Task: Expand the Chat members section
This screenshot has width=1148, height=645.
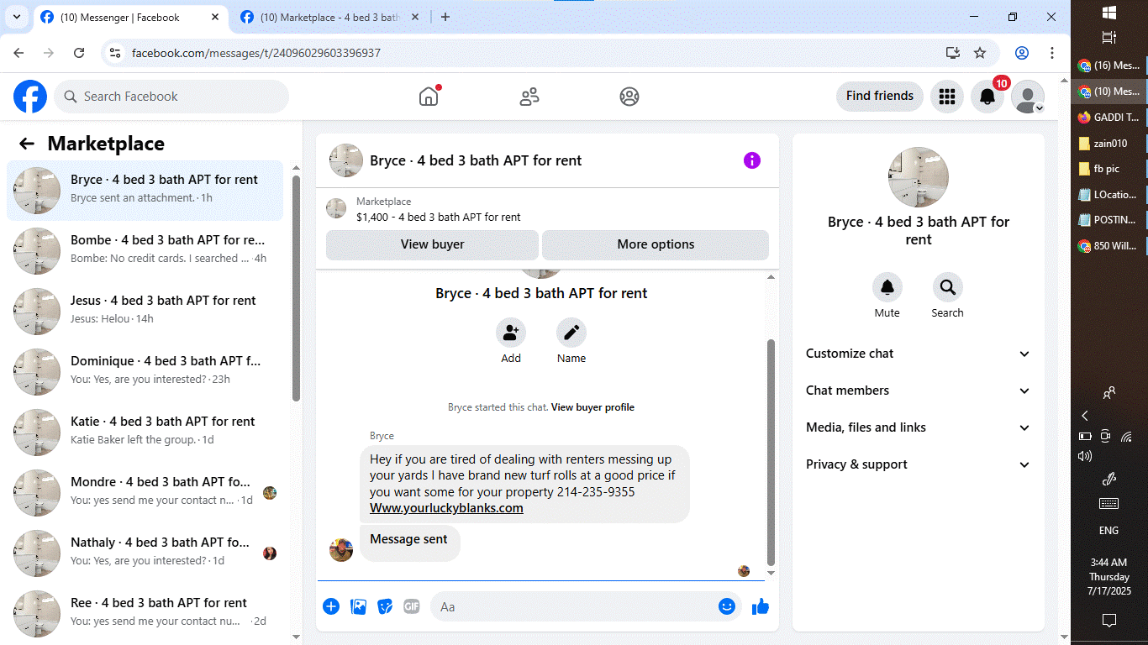Action: [x=919, y=391]
